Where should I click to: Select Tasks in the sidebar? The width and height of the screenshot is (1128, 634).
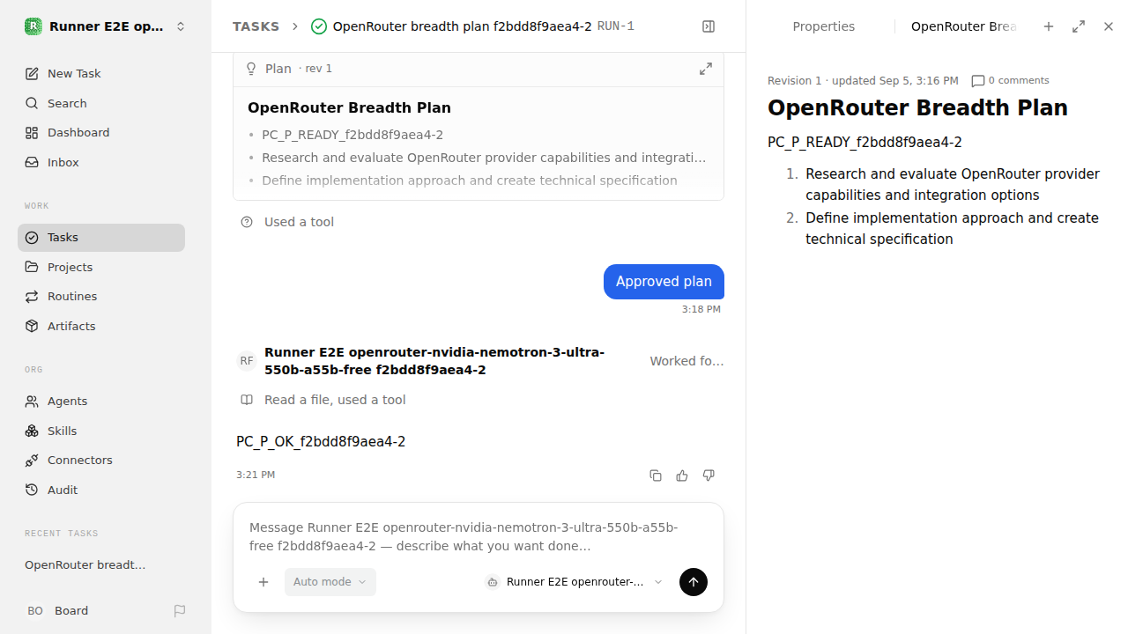point(101,237)
